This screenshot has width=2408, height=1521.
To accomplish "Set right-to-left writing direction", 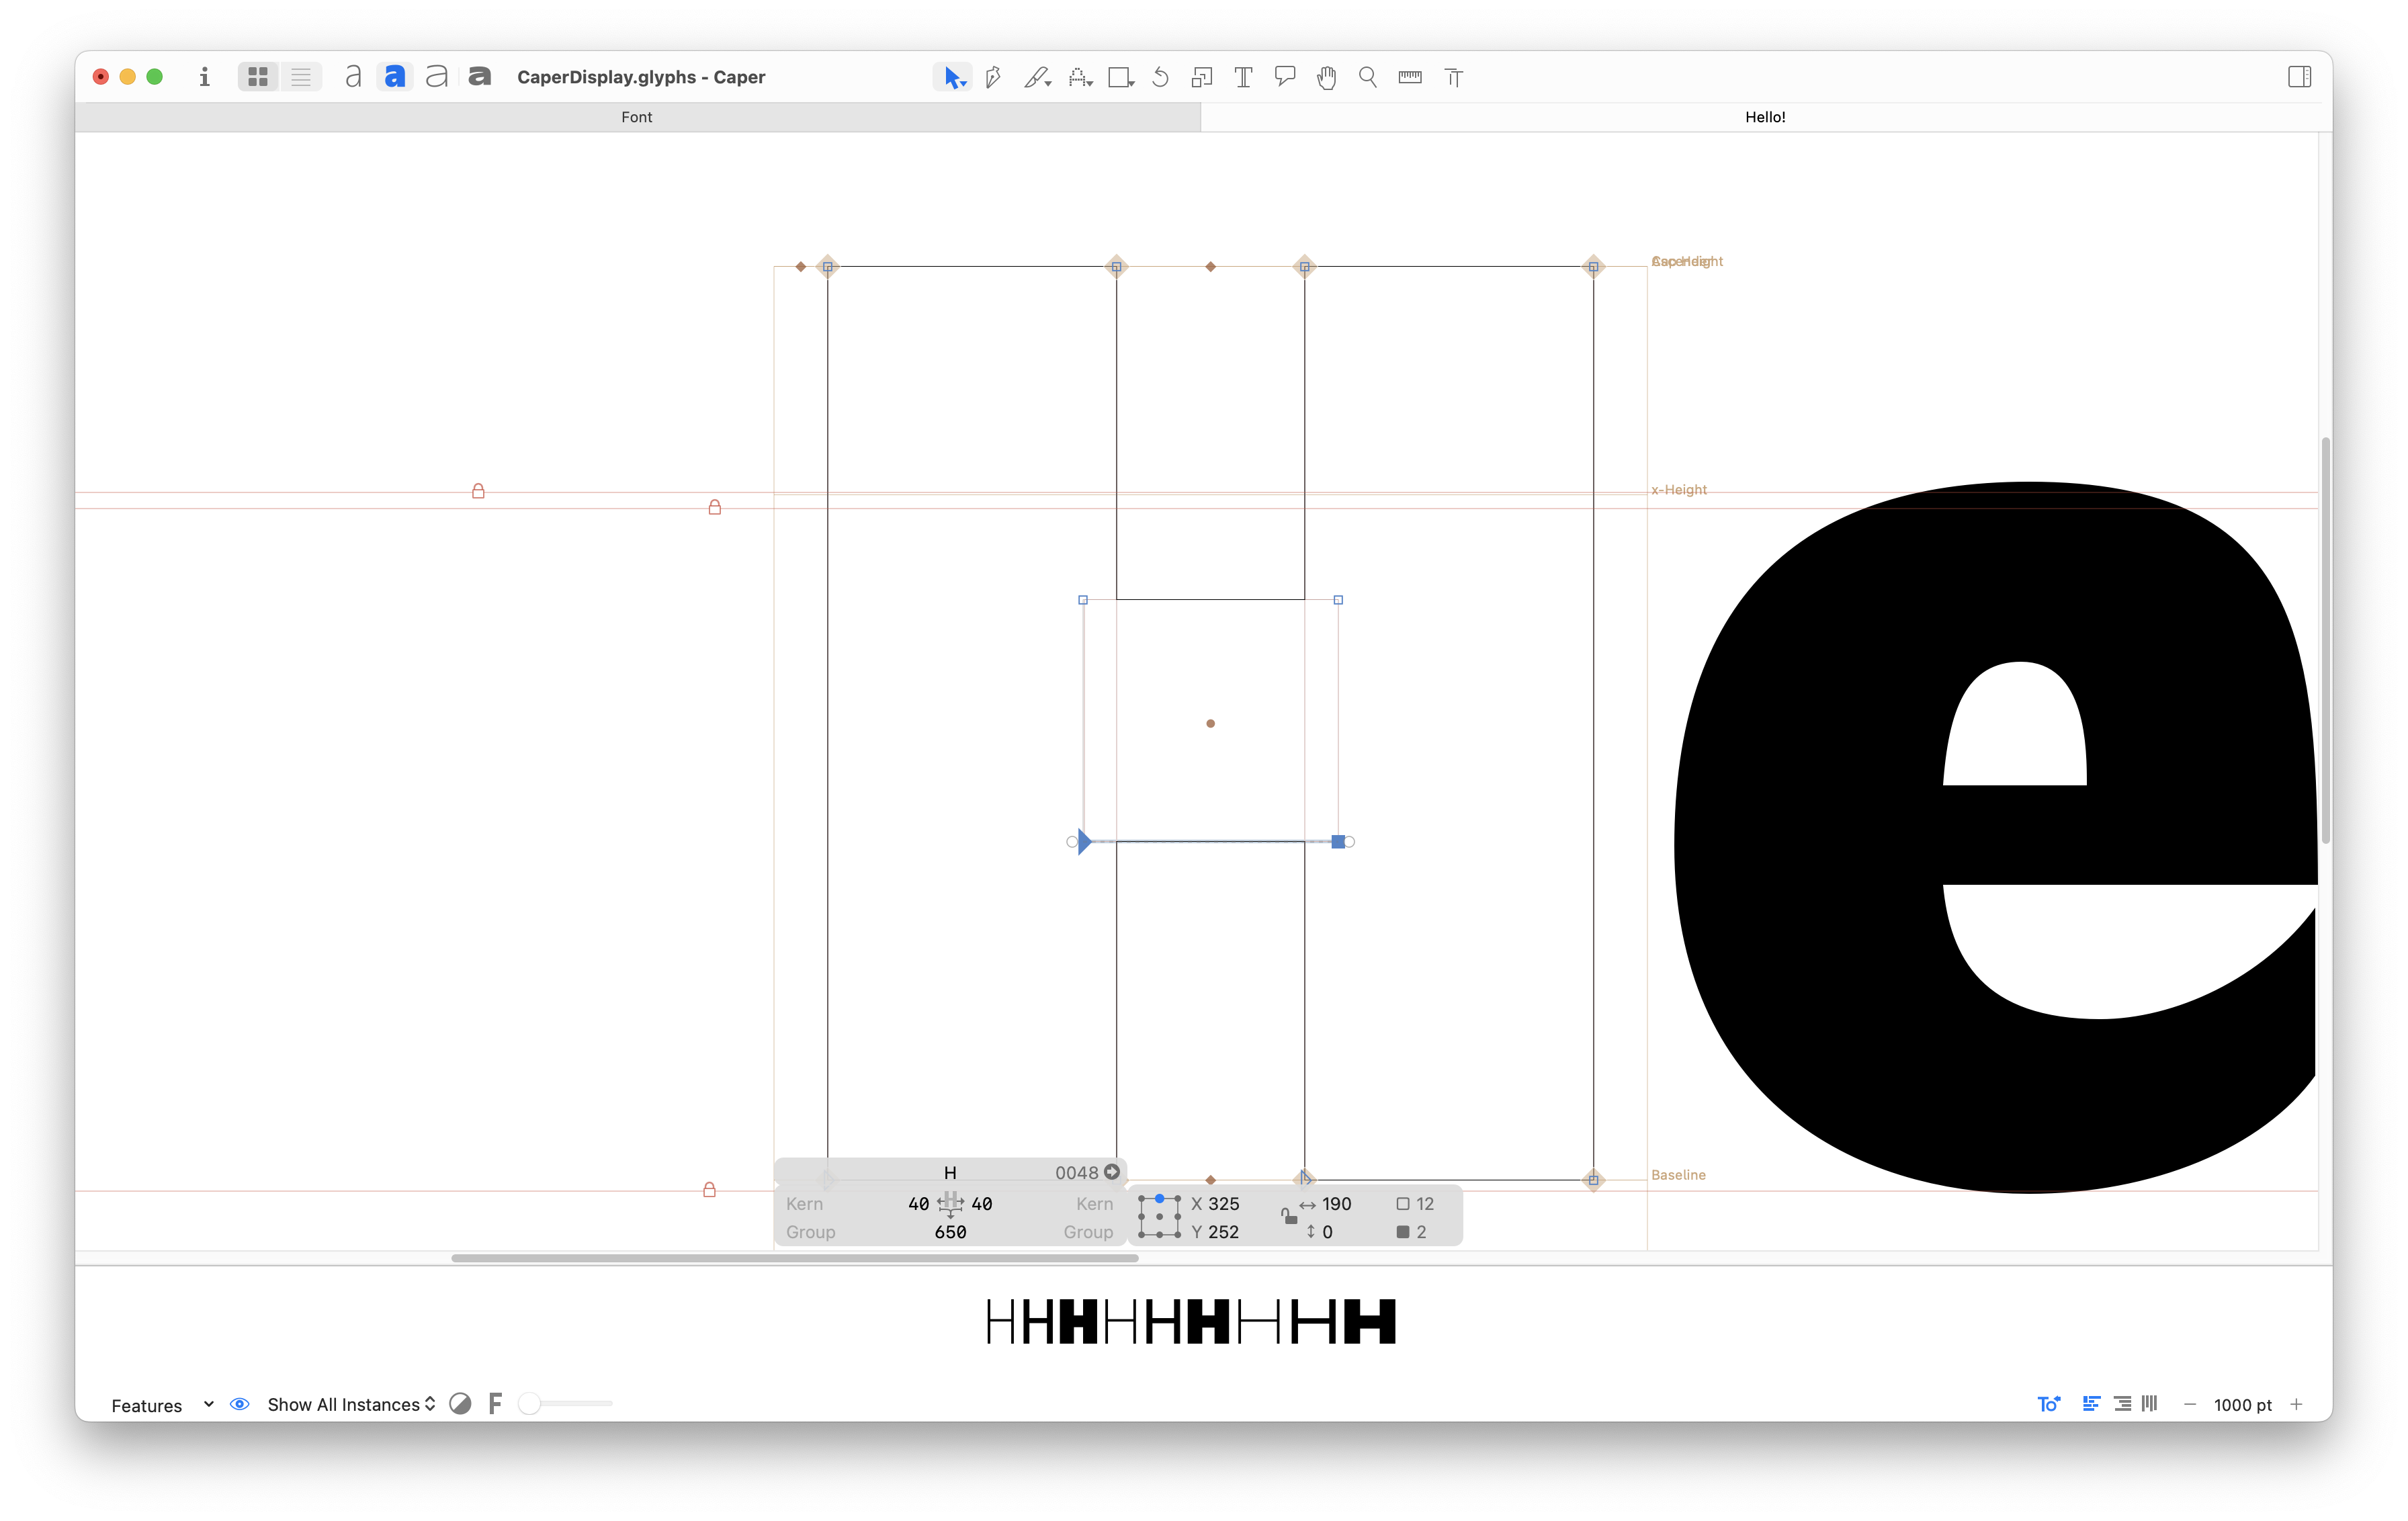I will (x=2122, y=1404).
